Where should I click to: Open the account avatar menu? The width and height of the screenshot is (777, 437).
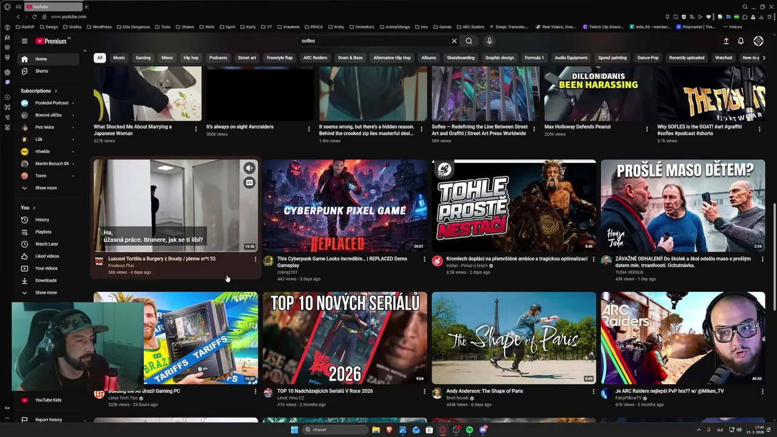pyautogui.click(x=758, y=41)
